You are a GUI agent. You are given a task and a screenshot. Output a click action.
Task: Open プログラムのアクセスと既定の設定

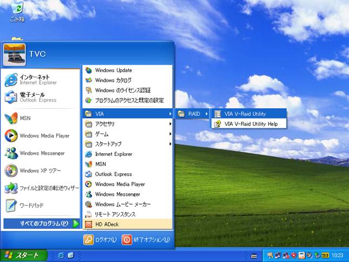tap(127, 100)
